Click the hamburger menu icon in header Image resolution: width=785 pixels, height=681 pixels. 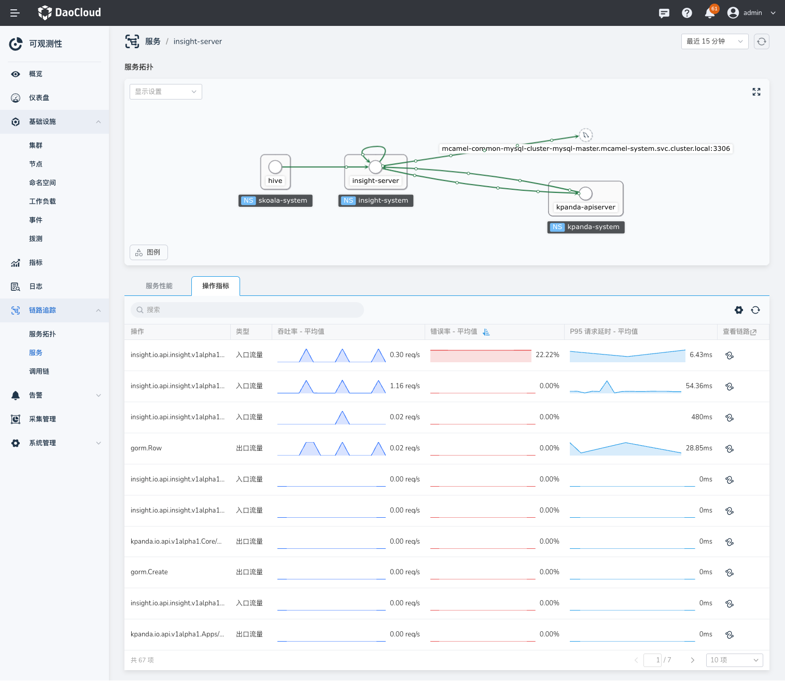[15, 13]
